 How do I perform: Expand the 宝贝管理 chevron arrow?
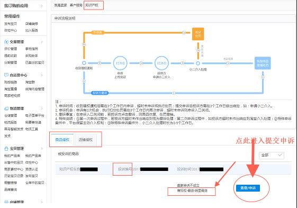(x=42, y=149)
